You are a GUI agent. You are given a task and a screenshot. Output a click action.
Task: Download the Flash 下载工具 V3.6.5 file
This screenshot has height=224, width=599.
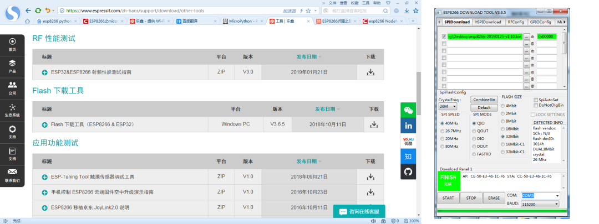(374, 124)
